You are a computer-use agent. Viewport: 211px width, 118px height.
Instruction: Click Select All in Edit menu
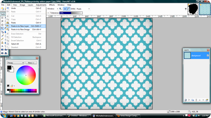coord(26,44)
